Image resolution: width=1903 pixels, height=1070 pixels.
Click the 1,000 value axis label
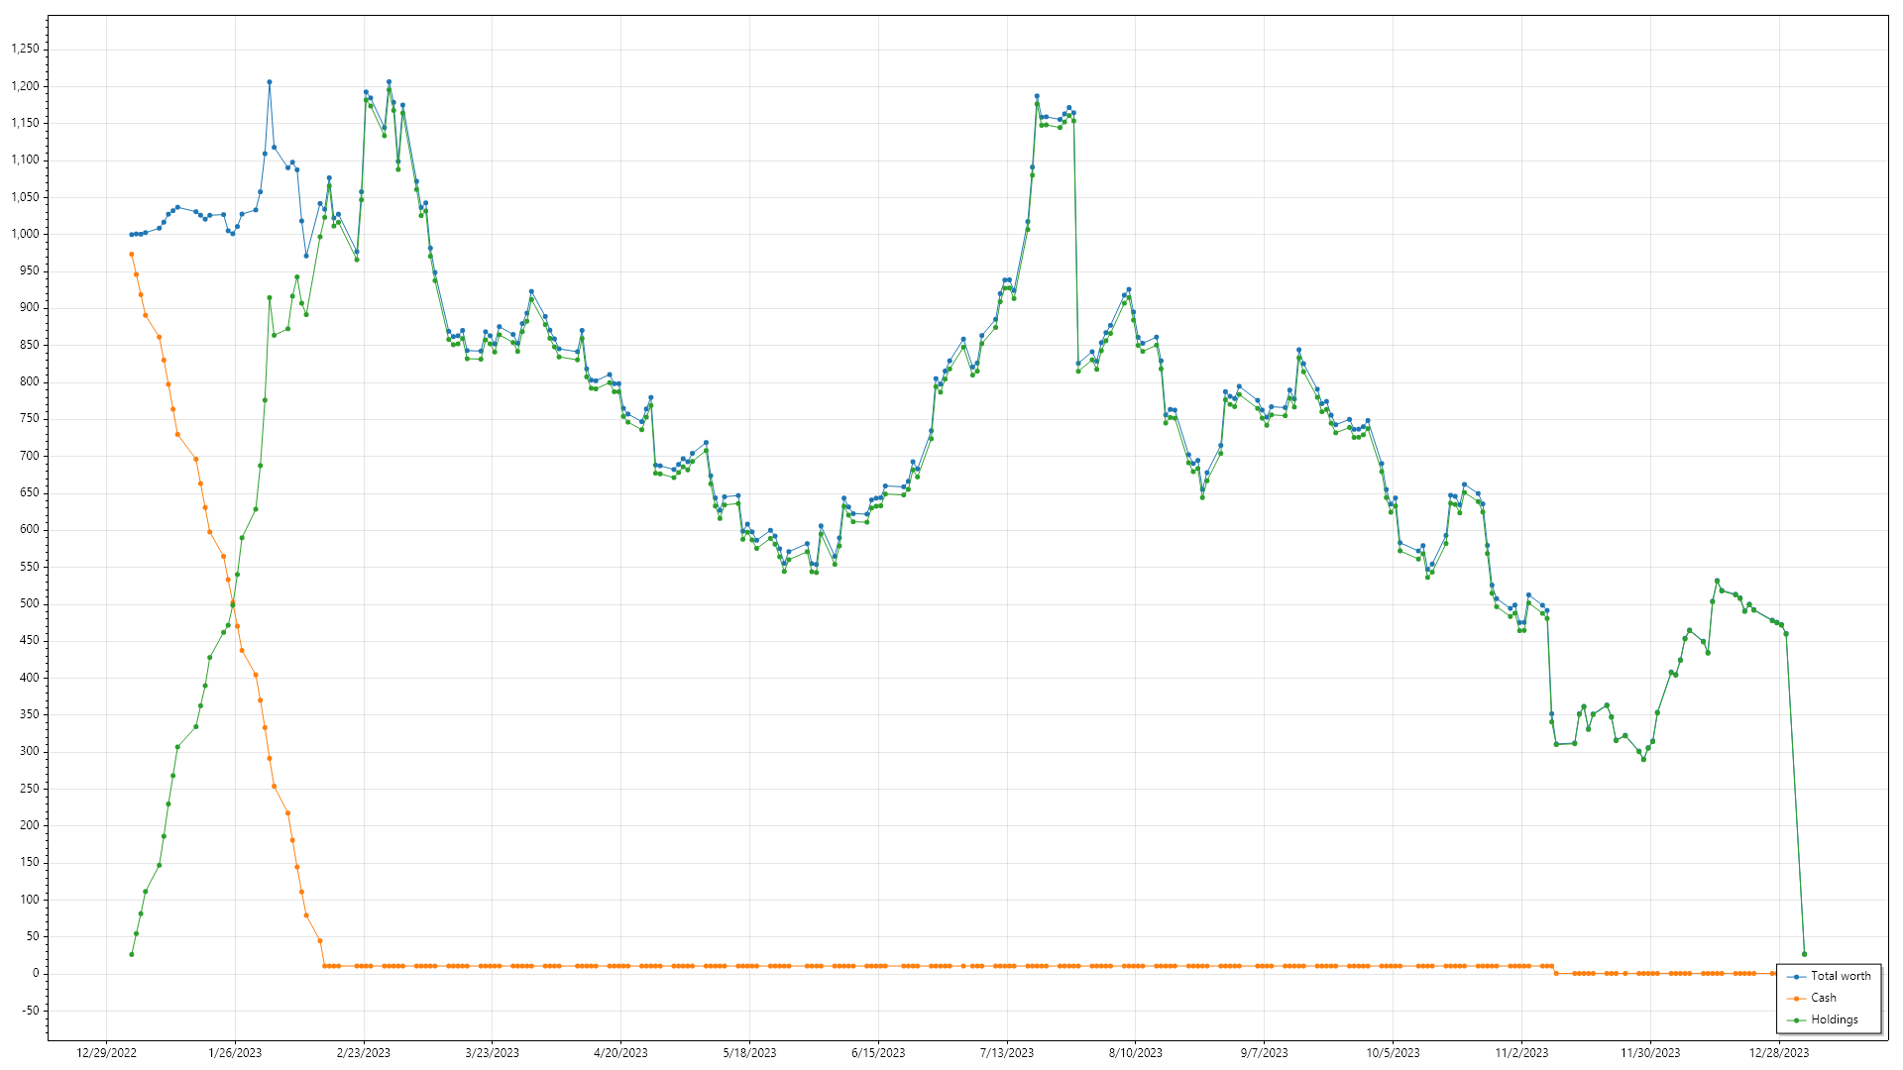[25, 235]
